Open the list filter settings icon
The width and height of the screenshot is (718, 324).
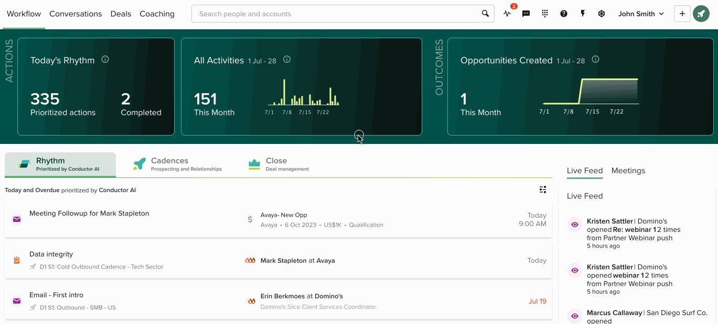543,189
